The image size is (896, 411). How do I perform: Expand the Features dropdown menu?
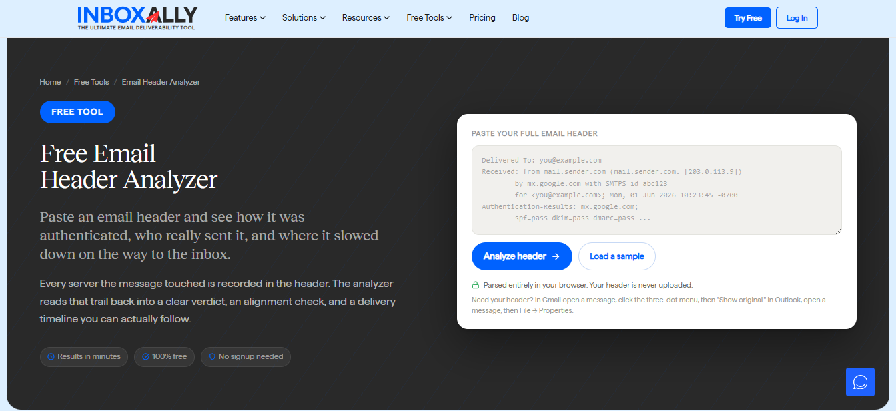tap(245, 18)
